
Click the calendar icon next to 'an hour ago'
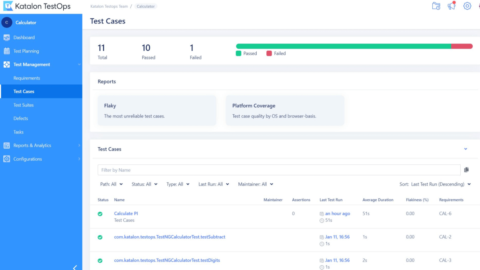coord(322,214)
